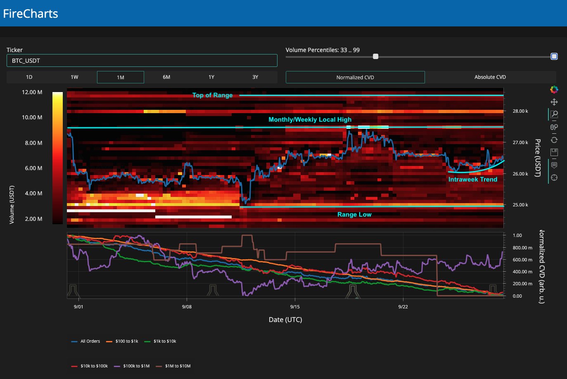Click the Date (UTC) axis label

coord(285,320)
